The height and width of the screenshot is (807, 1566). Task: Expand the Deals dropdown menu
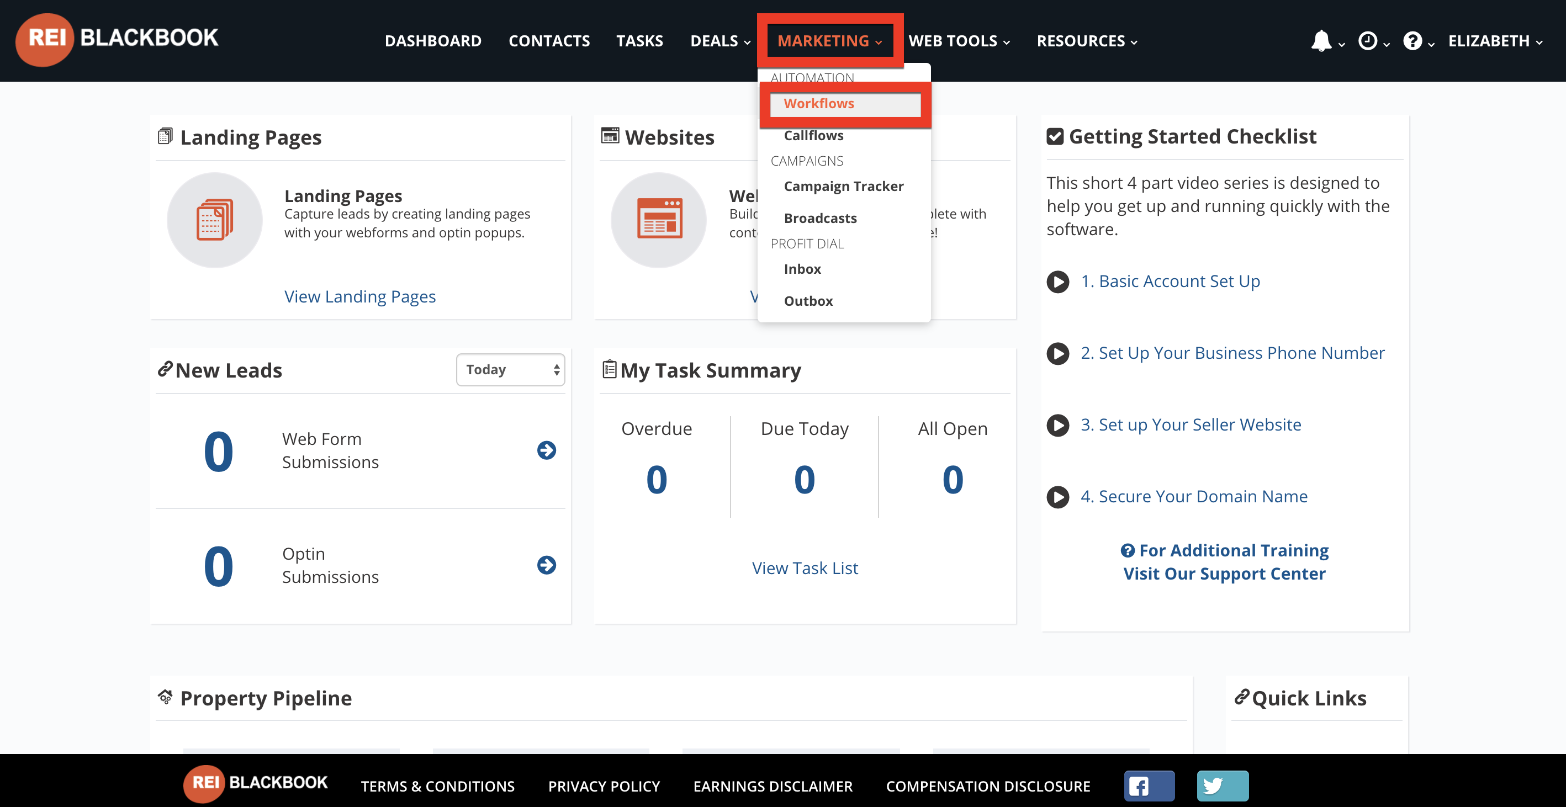click(x=721, y=41)
